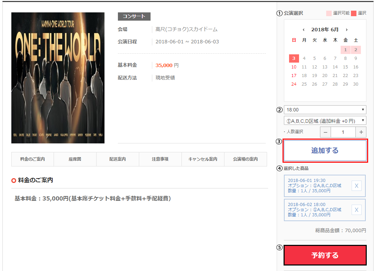This screenshot has width=375, height=271.
Task: Open the 公演場の案内 tab
Action: click(245, 159)
